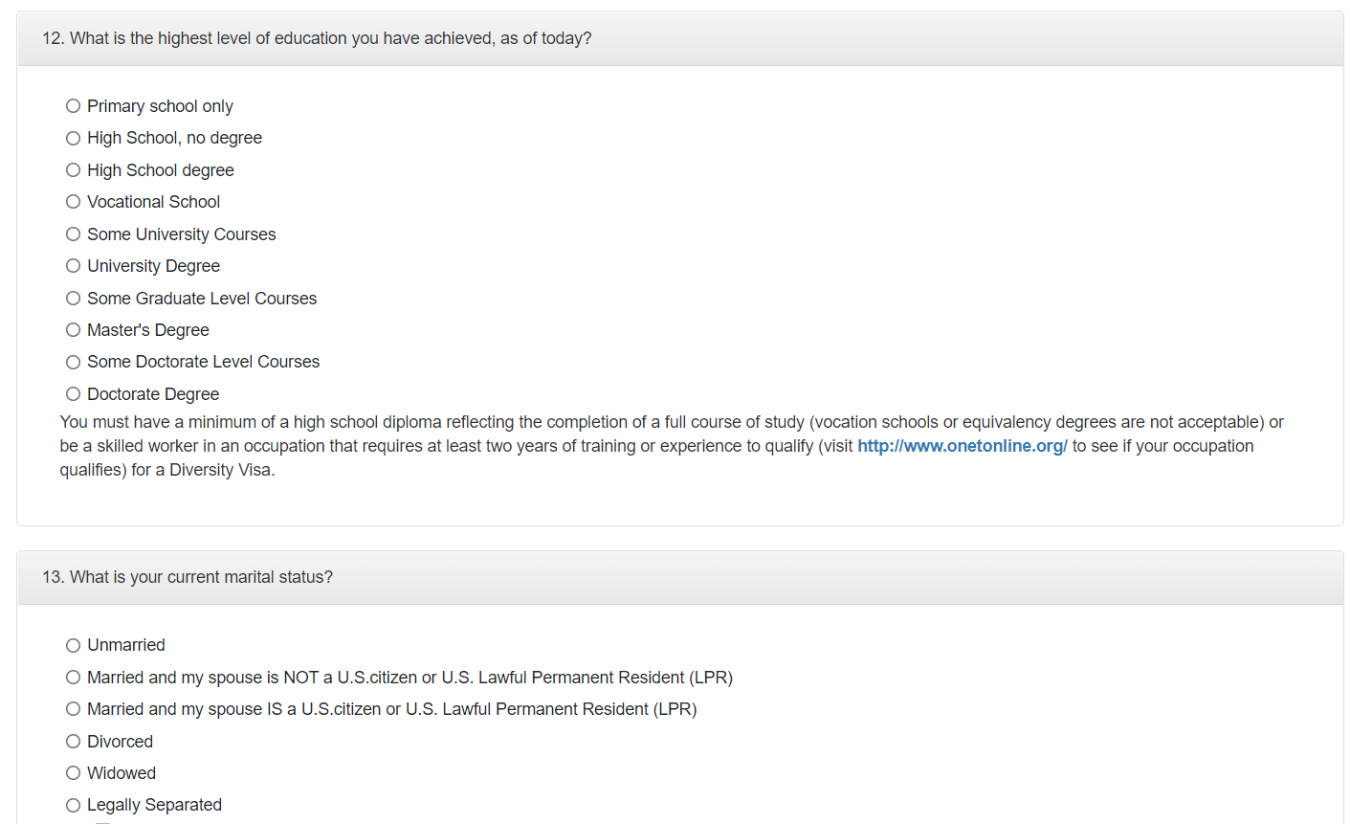Choose 'High School, no degree' radio button
Screen dimensions: 1350x824
coord(73,139)
